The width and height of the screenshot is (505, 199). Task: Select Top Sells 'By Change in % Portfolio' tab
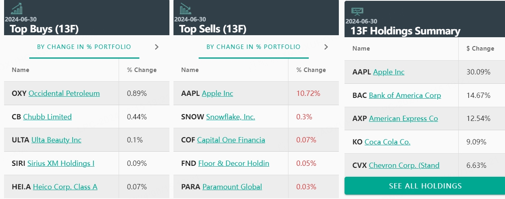pos(254,47)
